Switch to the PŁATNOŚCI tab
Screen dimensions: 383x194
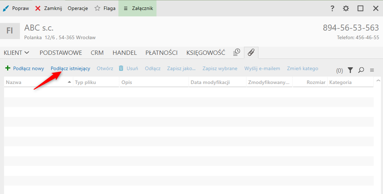click(x=161, y=53)
